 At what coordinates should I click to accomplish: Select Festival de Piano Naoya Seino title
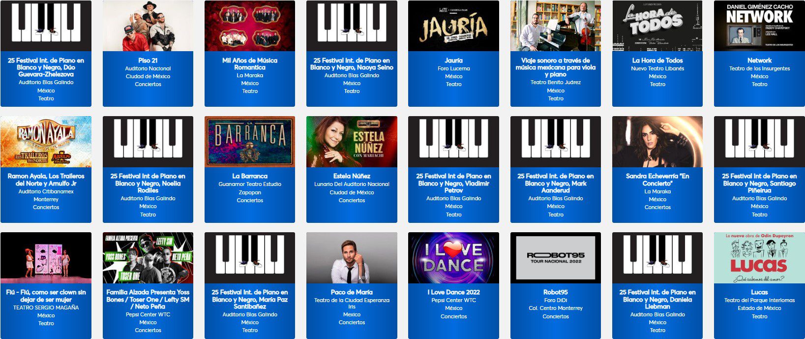pos(352,64)
